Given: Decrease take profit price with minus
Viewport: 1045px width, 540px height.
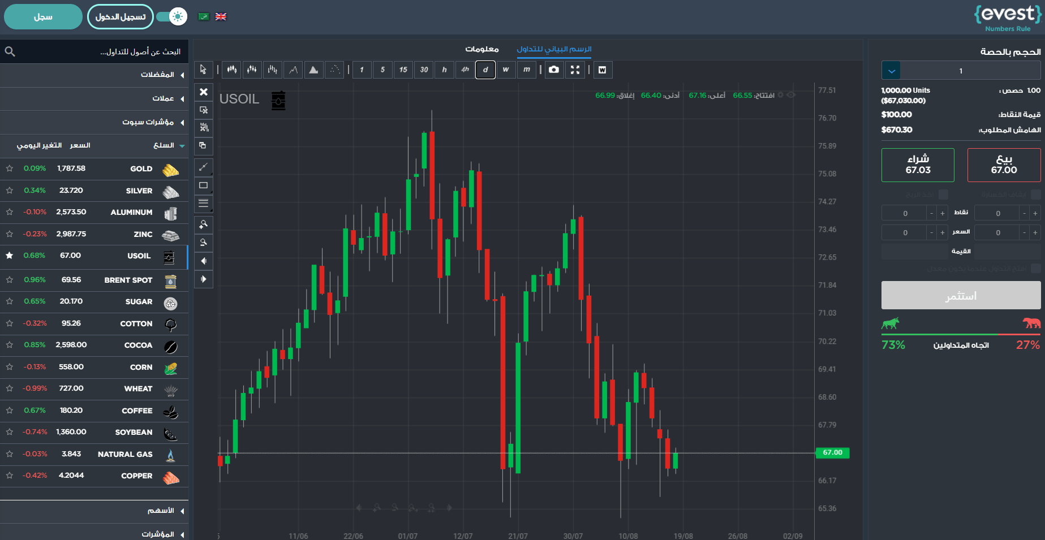Looking at the screenshot, I should point(931,232).
